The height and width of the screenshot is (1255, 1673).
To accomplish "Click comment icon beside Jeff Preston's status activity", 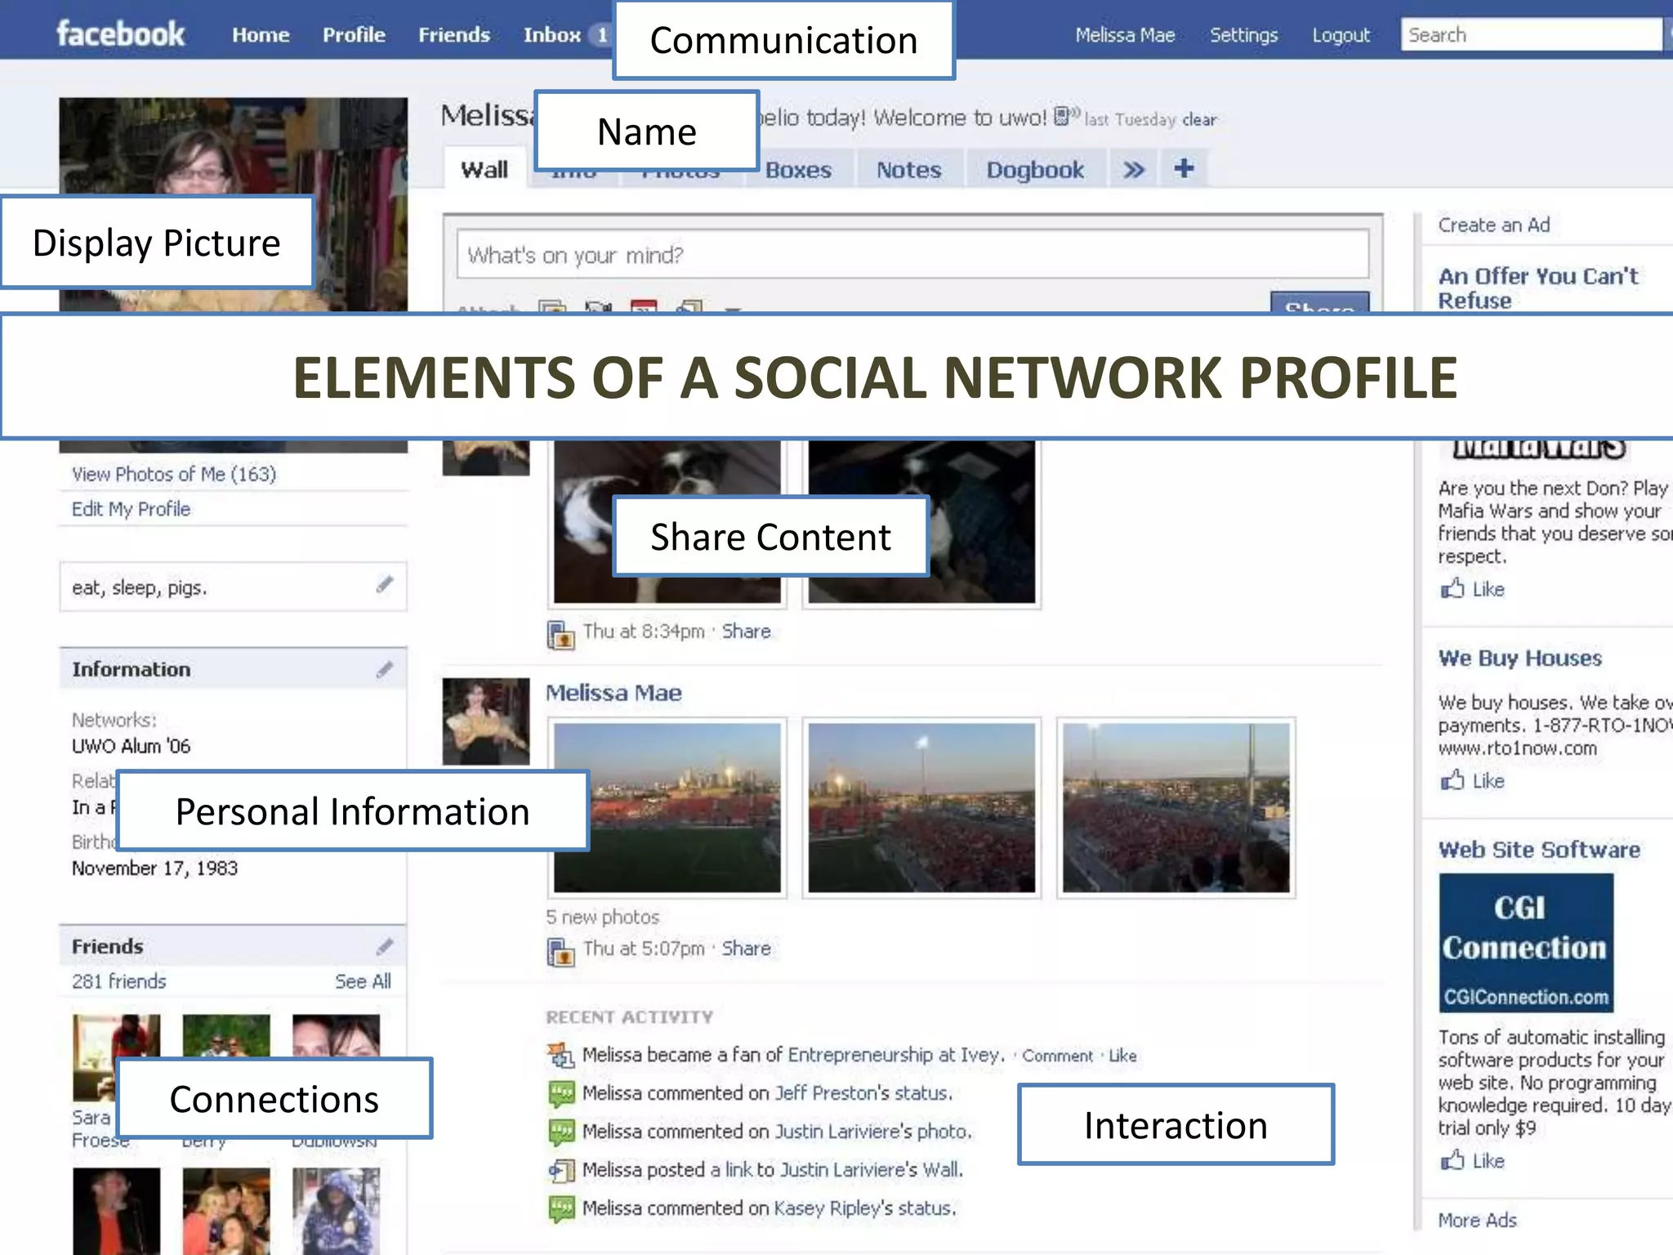I will 561,1094.
